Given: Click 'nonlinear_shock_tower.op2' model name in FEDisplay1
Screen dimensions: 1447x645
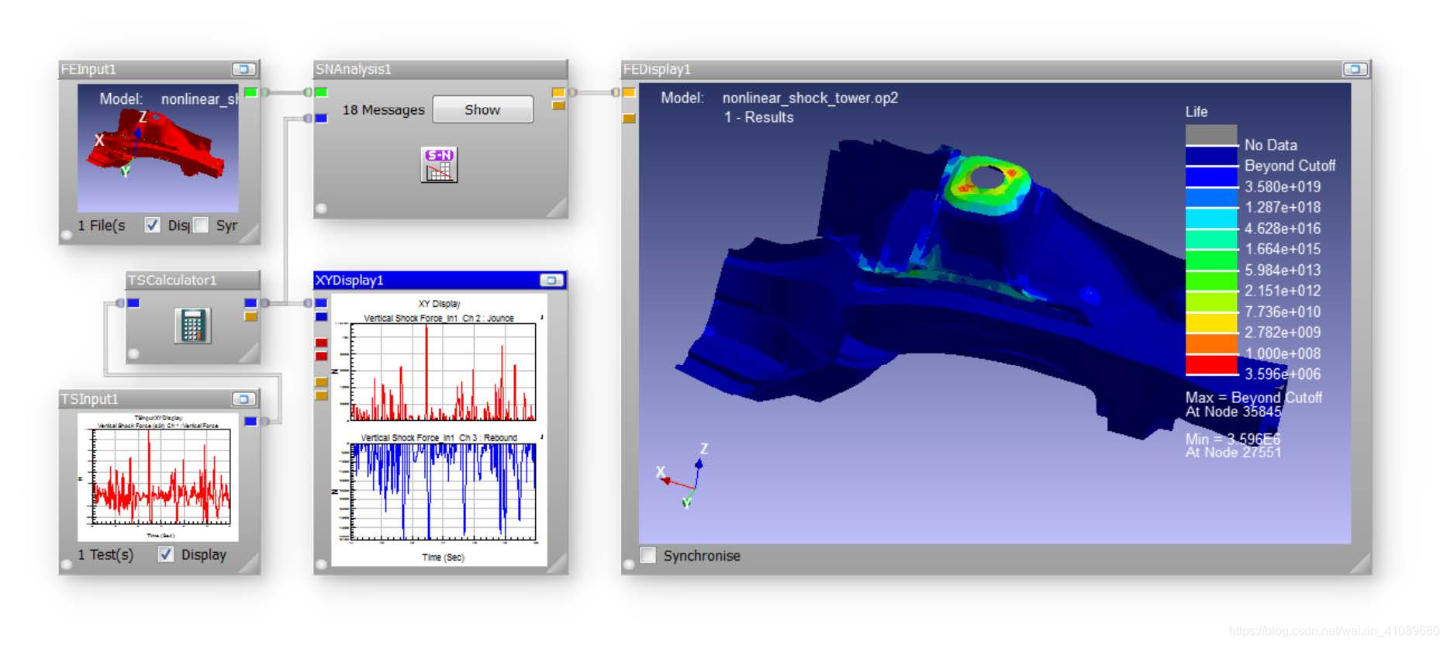Looking at the screenshot, I should point(810,98).
